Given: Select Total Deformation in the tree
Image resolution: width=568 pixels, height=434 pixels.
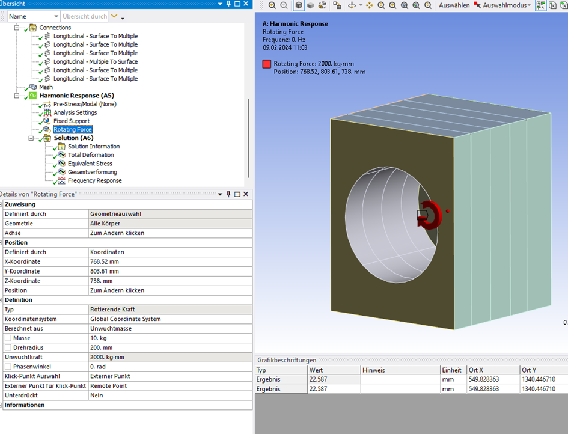Looking at the screenshot, I should tap(90, 155).
